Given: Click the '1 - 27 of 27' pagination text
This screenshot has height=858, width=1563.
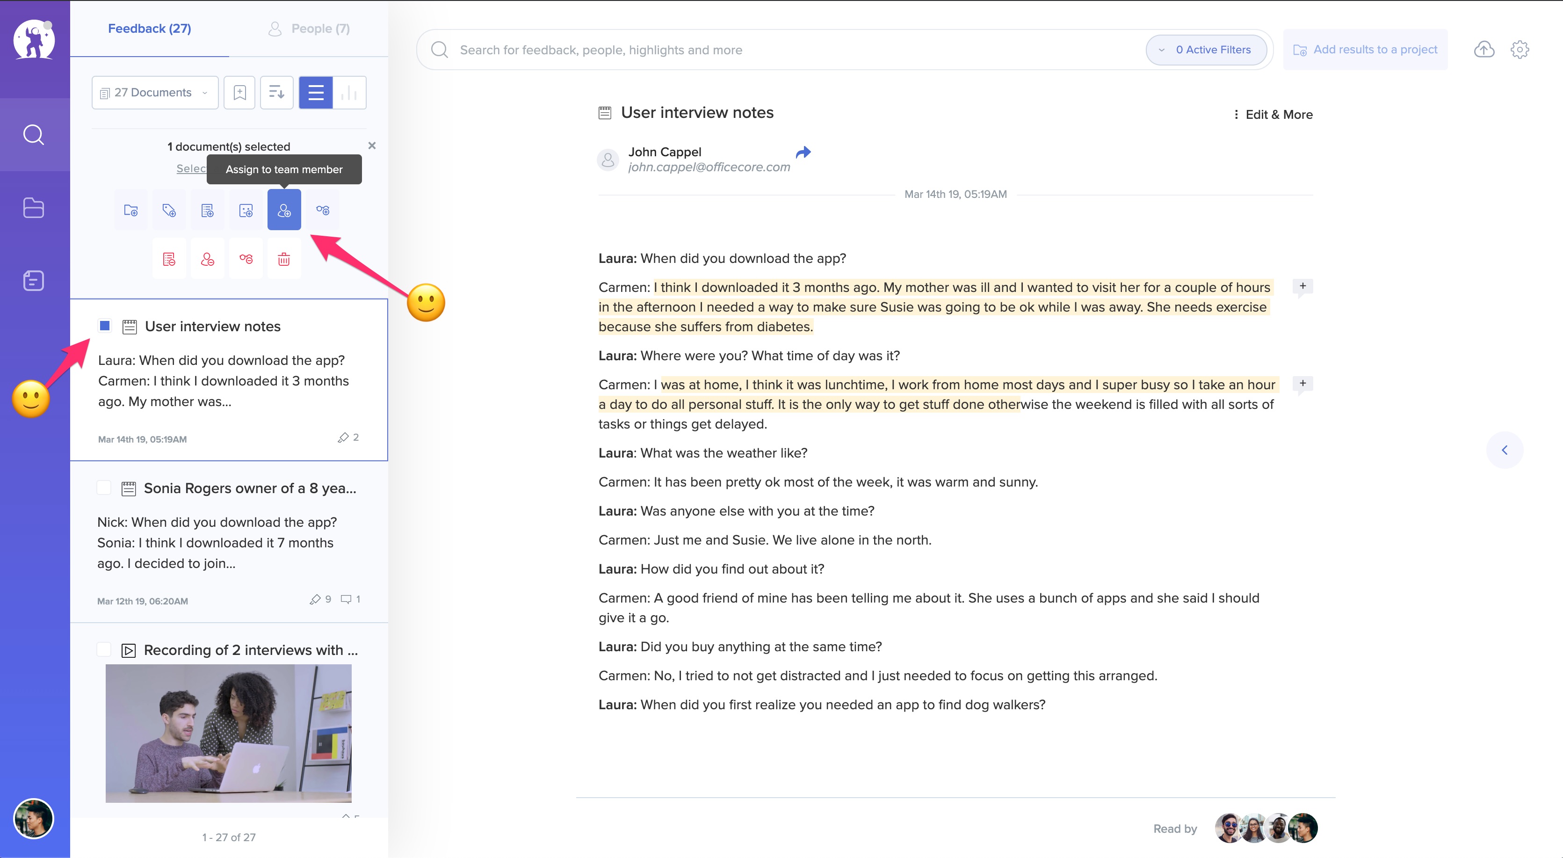Looking at the screenshot, I should pos(229,837).
